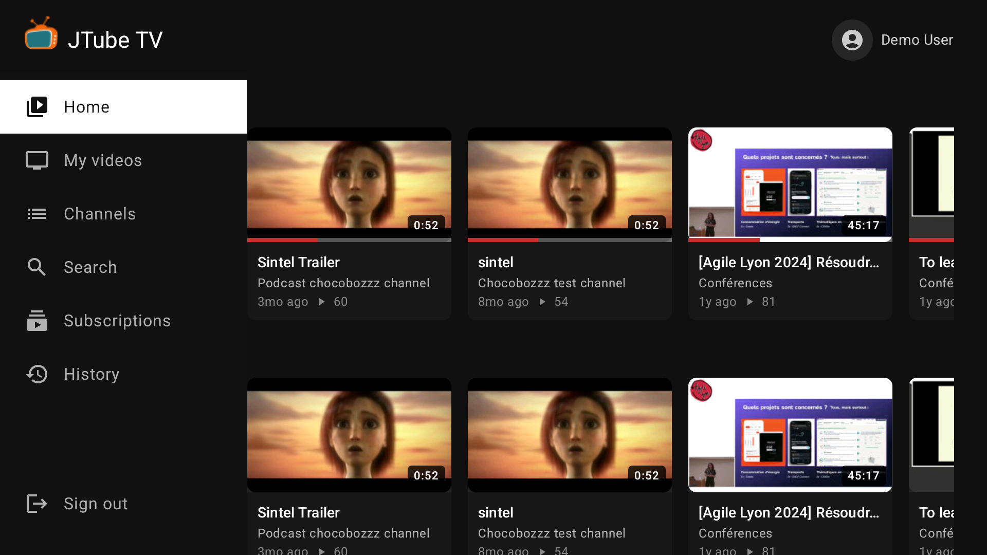987x555 pixels.
Task: Select the bottom row Sintel Trailer thumbnail
Action: pos(349,435)
